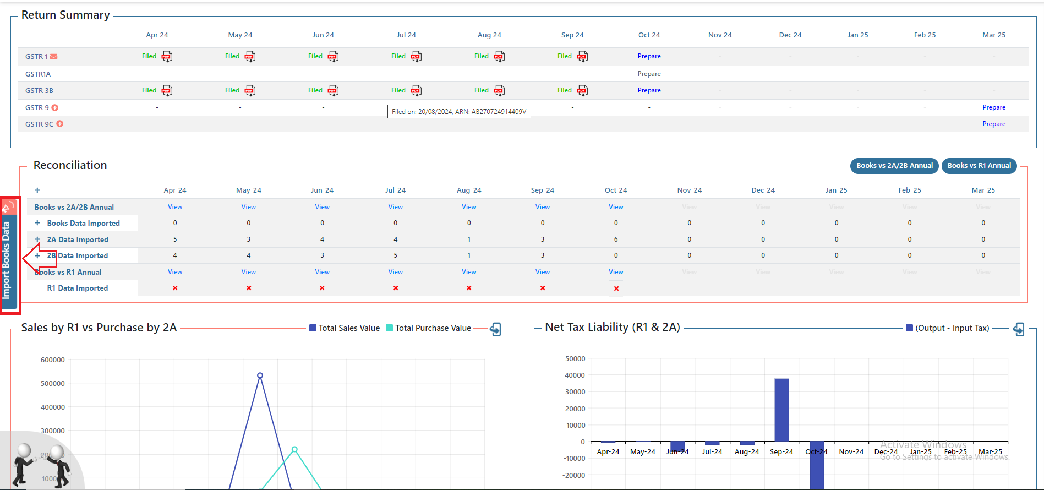Click the sales peak point on line chart
The height and width of the screenshot is (490, 1044).
click(x=260, y=375)
